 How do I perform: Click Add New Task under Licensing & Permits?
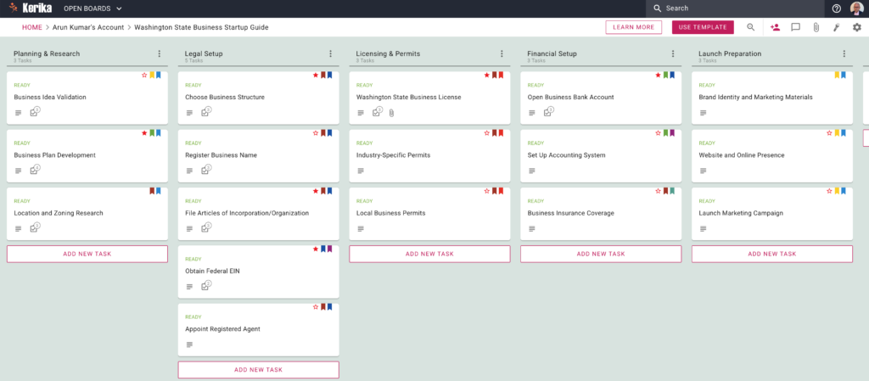(x=429, y=254)
